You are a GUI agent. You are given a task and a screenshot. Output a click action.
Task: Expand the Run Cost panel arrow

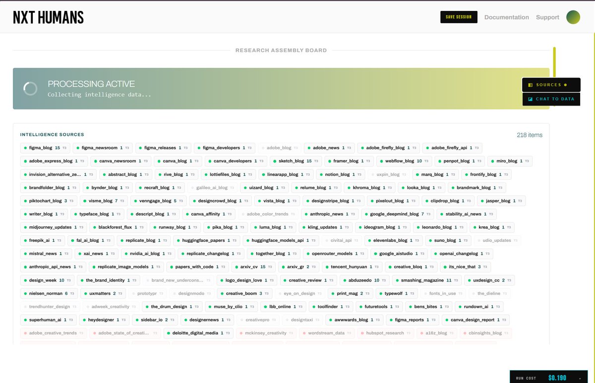pyautogui.click(x=580, y=378)
